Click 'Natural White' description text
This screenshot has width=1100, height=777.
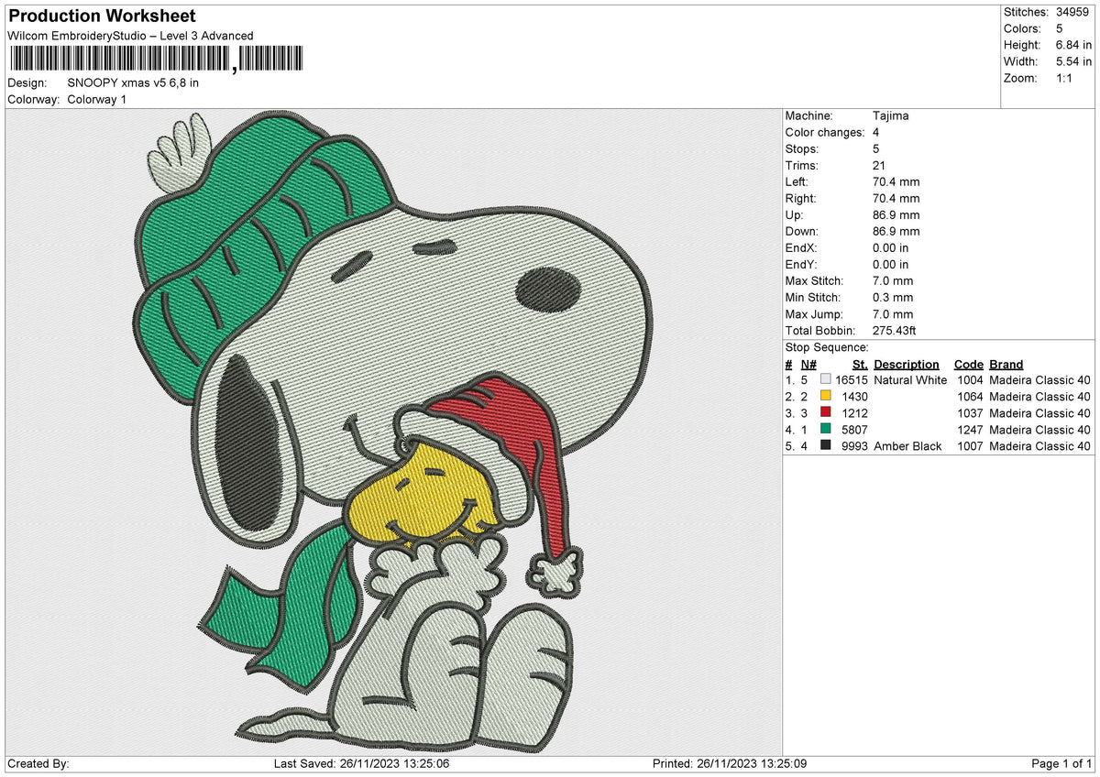coord(910,380)
